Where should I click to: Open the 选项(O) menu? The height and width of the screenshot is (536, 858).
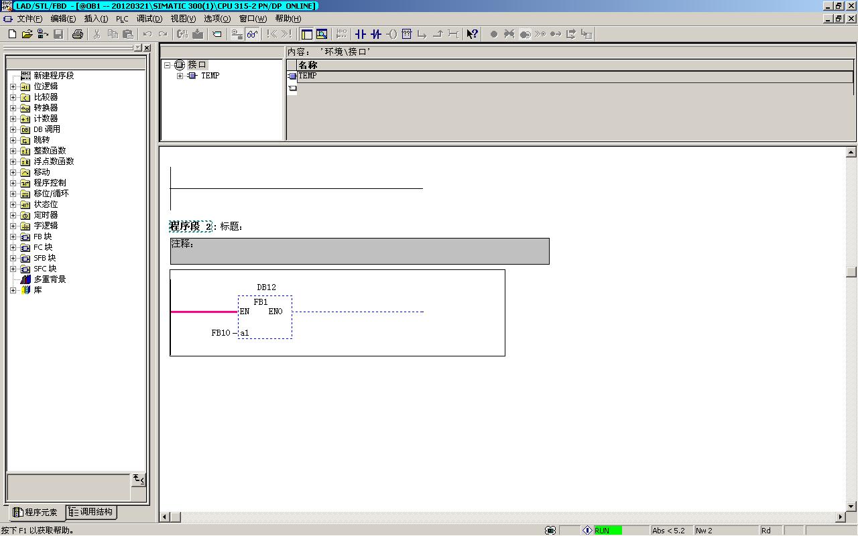[217, 19]
